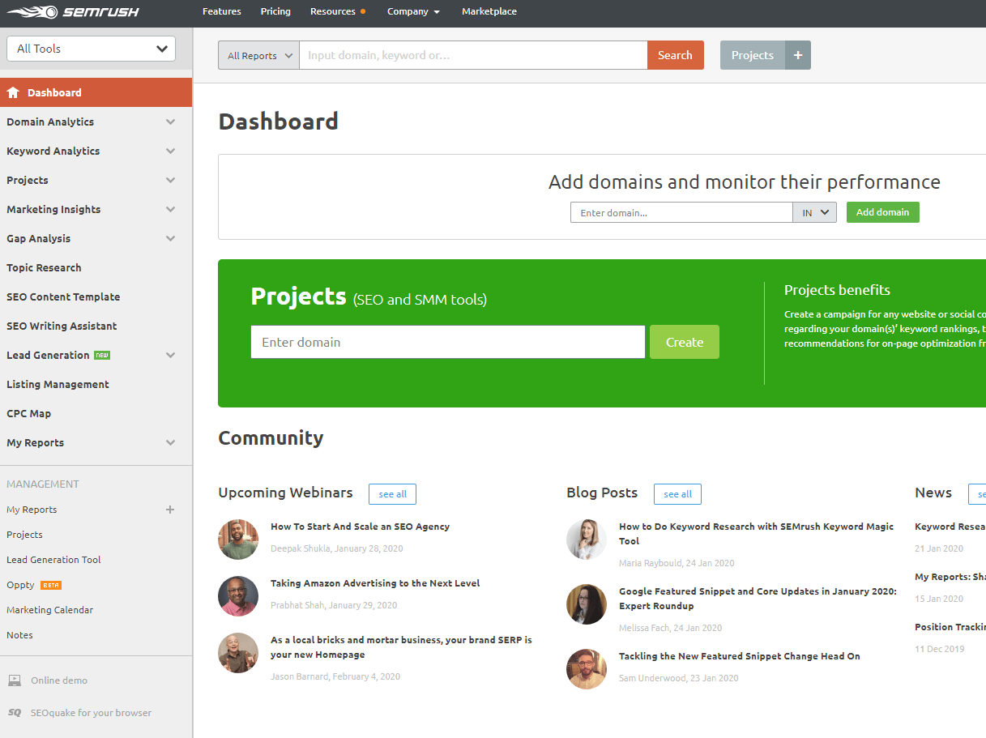Open CPC Map

(28, 413)
